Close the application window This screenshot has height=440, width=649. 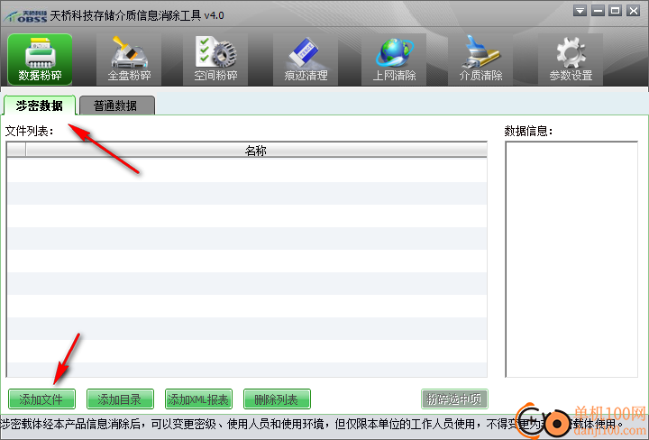634,11
